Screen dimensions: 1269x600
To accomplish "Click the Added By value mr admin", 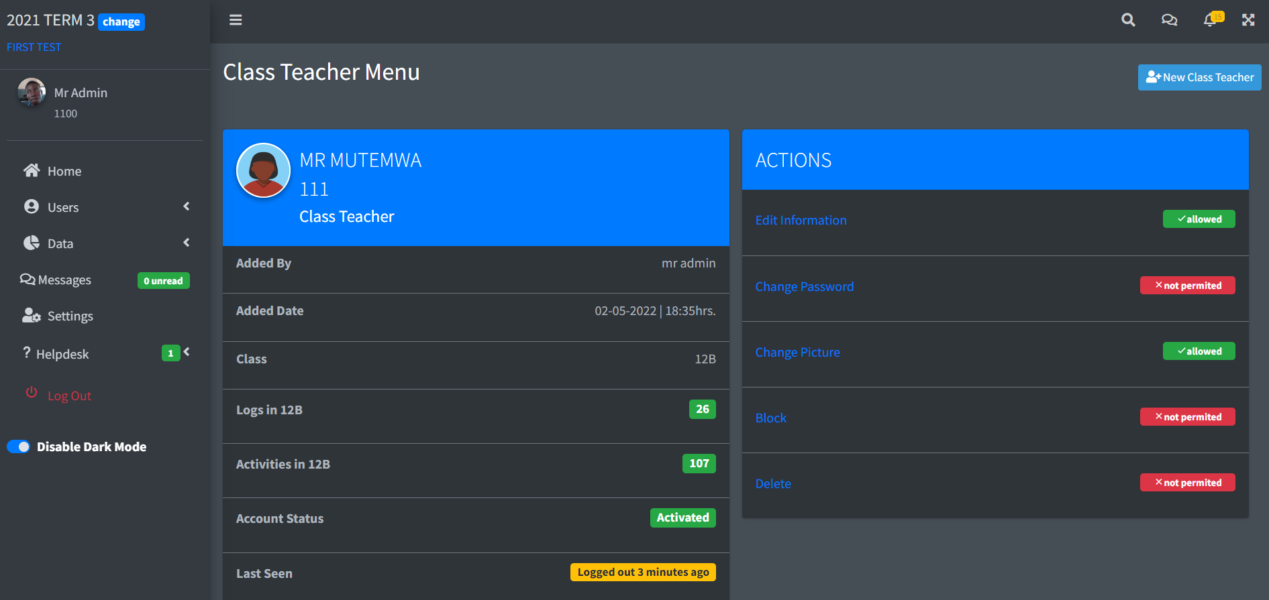I will click(x=689, y=263).
